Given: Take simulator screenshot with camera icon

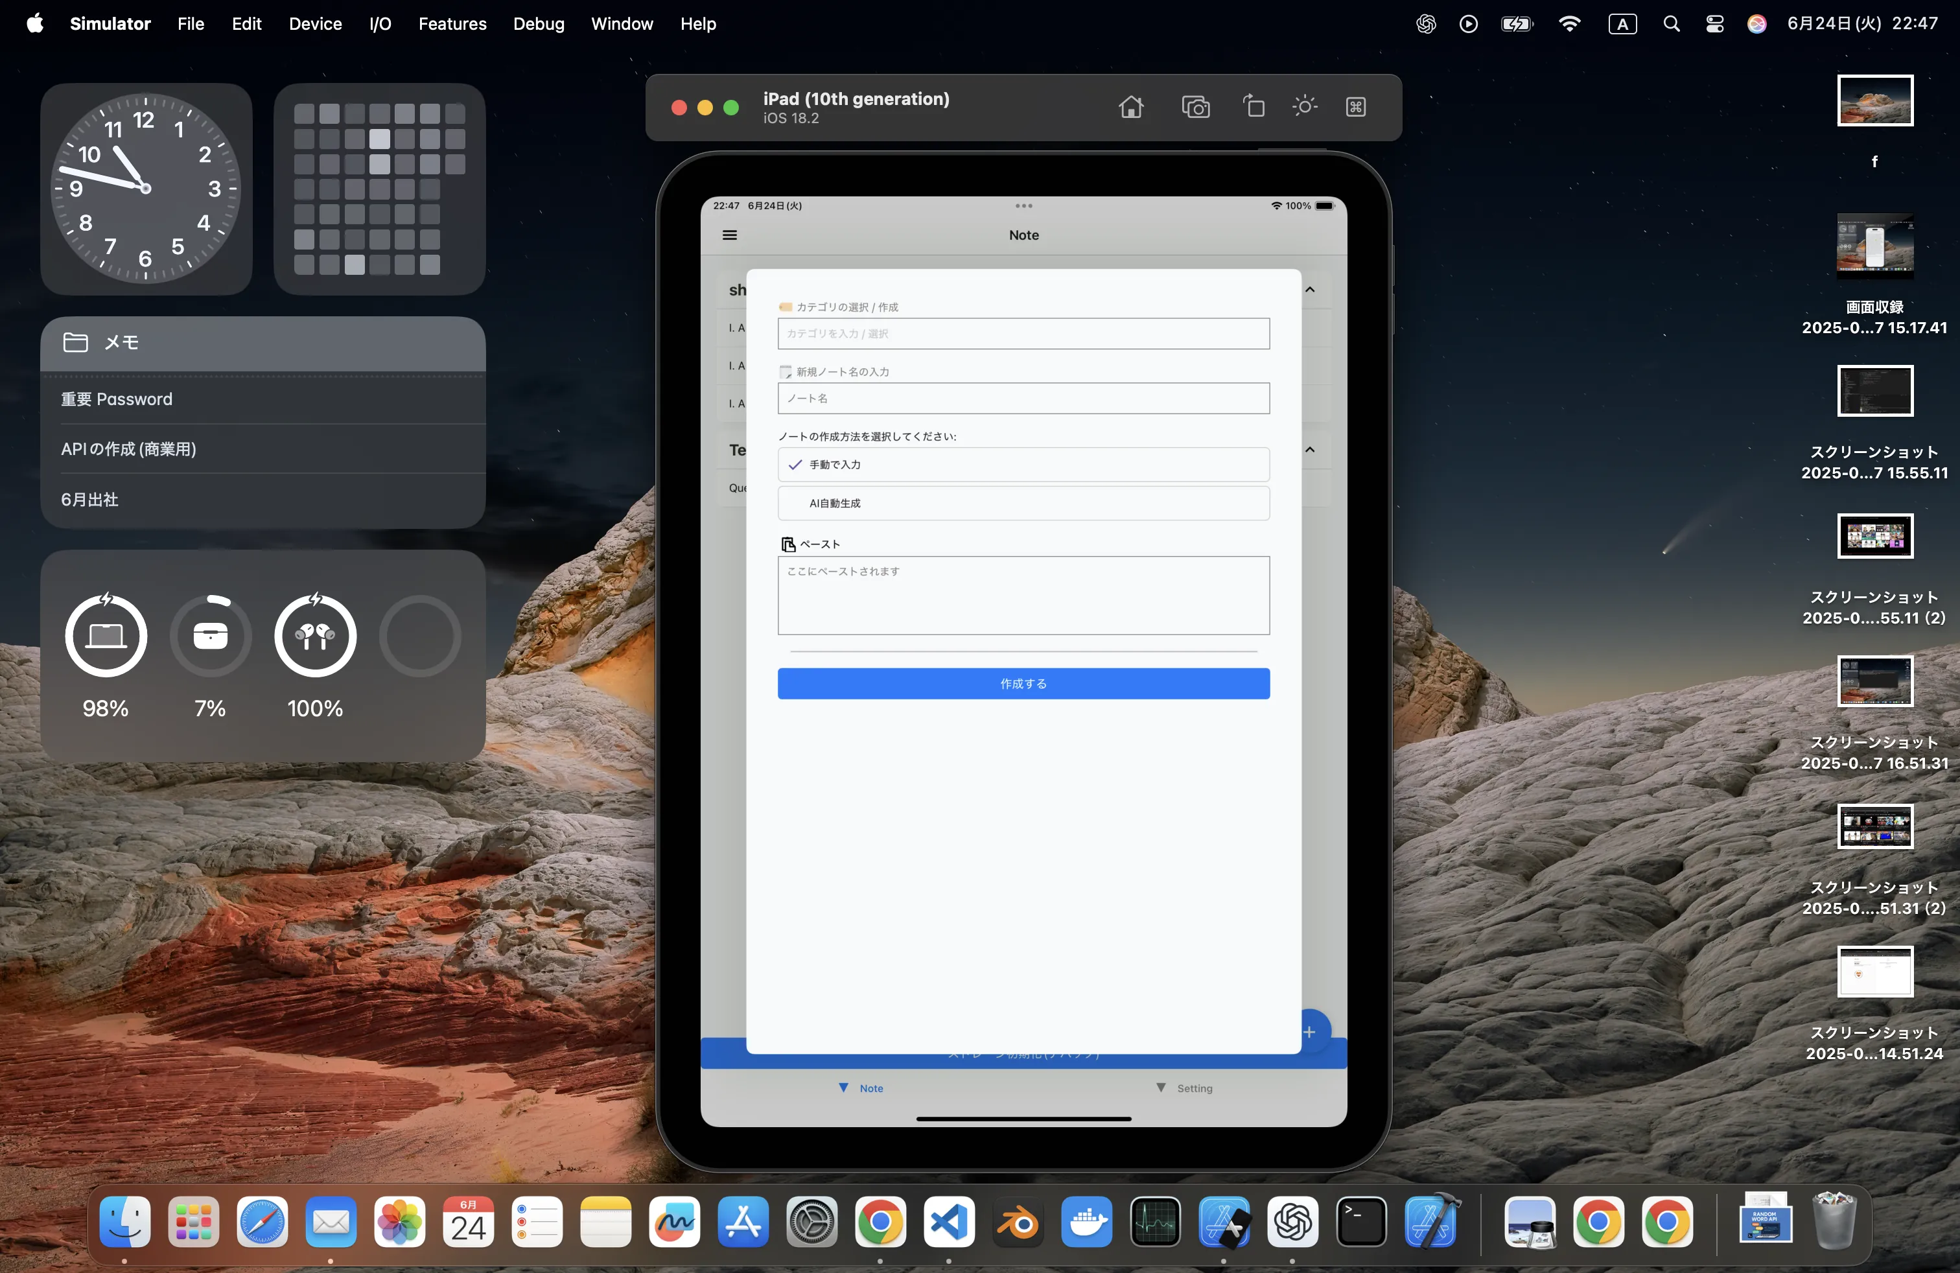Looking at the screenshot, I should pos(1195,107).
